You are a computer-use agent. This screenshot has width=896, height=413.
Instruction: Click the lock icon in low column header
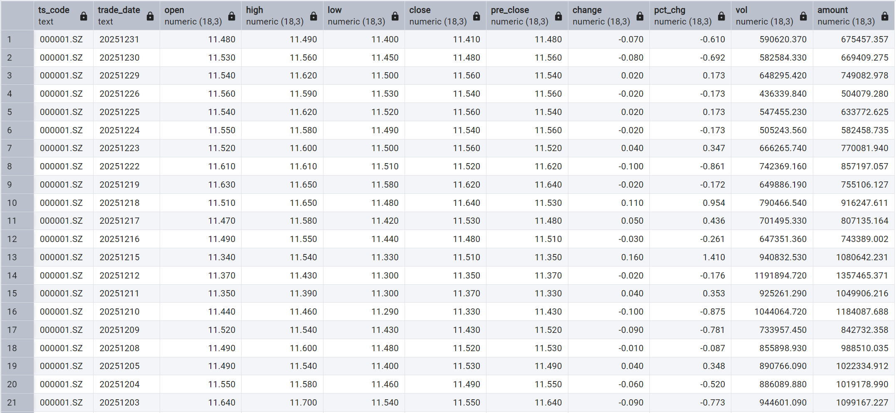(x=395, y=16)
